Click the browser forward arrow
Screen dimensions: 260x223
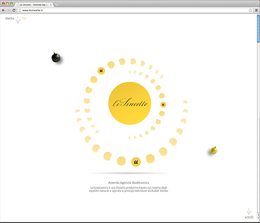pyautogui.click(x=8, y=10)
